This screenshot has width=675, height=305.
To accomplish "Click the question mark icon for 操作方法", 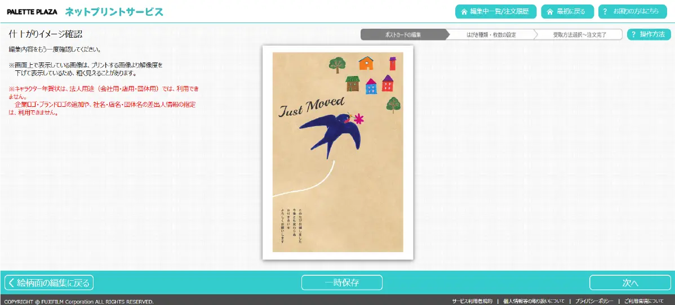I will coord(633,35).
